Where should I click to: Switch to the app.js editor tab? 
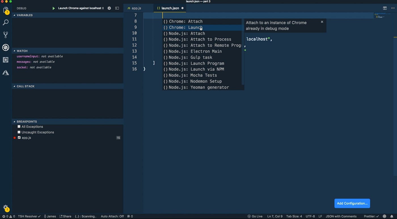click(136, 8)
